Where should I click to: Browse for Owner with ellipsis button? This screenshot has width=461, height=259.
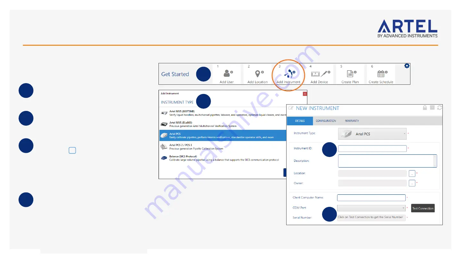[412, 183]
